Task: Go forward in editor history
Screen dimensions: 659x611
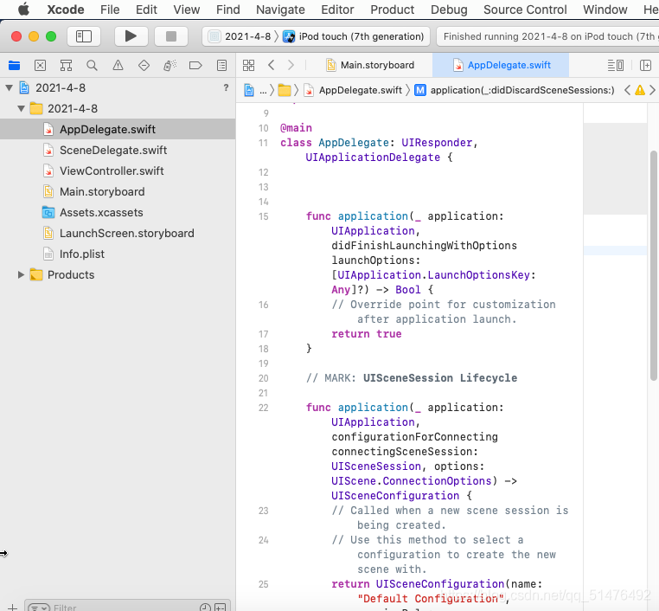Action: click(291, 65)
